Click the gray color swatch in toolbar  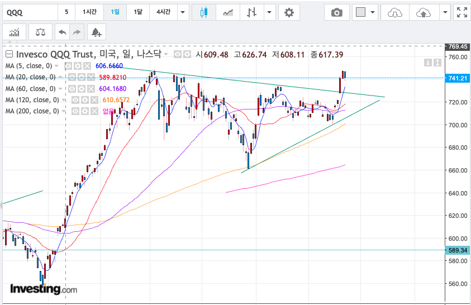[360, 12]
